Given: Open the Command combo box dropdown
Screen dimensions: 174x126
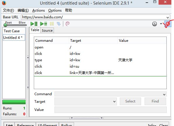Looking at the screenshot, I should 164,94.
